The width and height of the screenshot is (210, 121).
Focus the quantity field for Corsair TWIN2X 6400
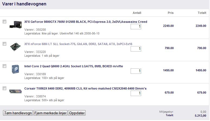pos(136,93)
